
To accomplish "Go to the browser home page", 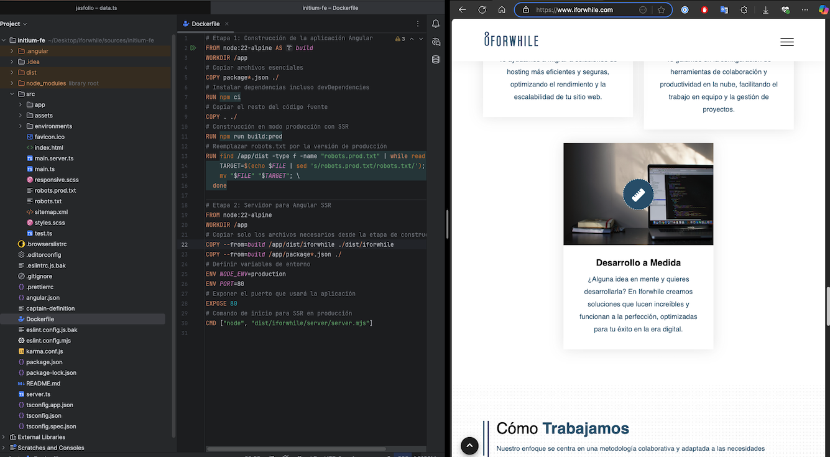I will [x=502, y=10].
